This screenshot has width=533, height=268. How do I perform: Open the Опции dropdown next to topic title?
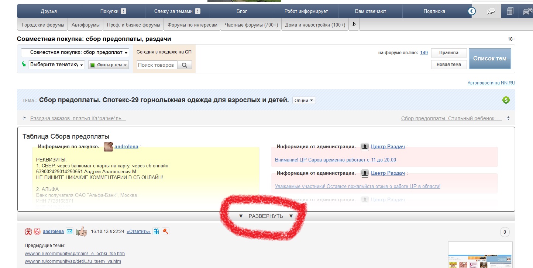[304, 100]
